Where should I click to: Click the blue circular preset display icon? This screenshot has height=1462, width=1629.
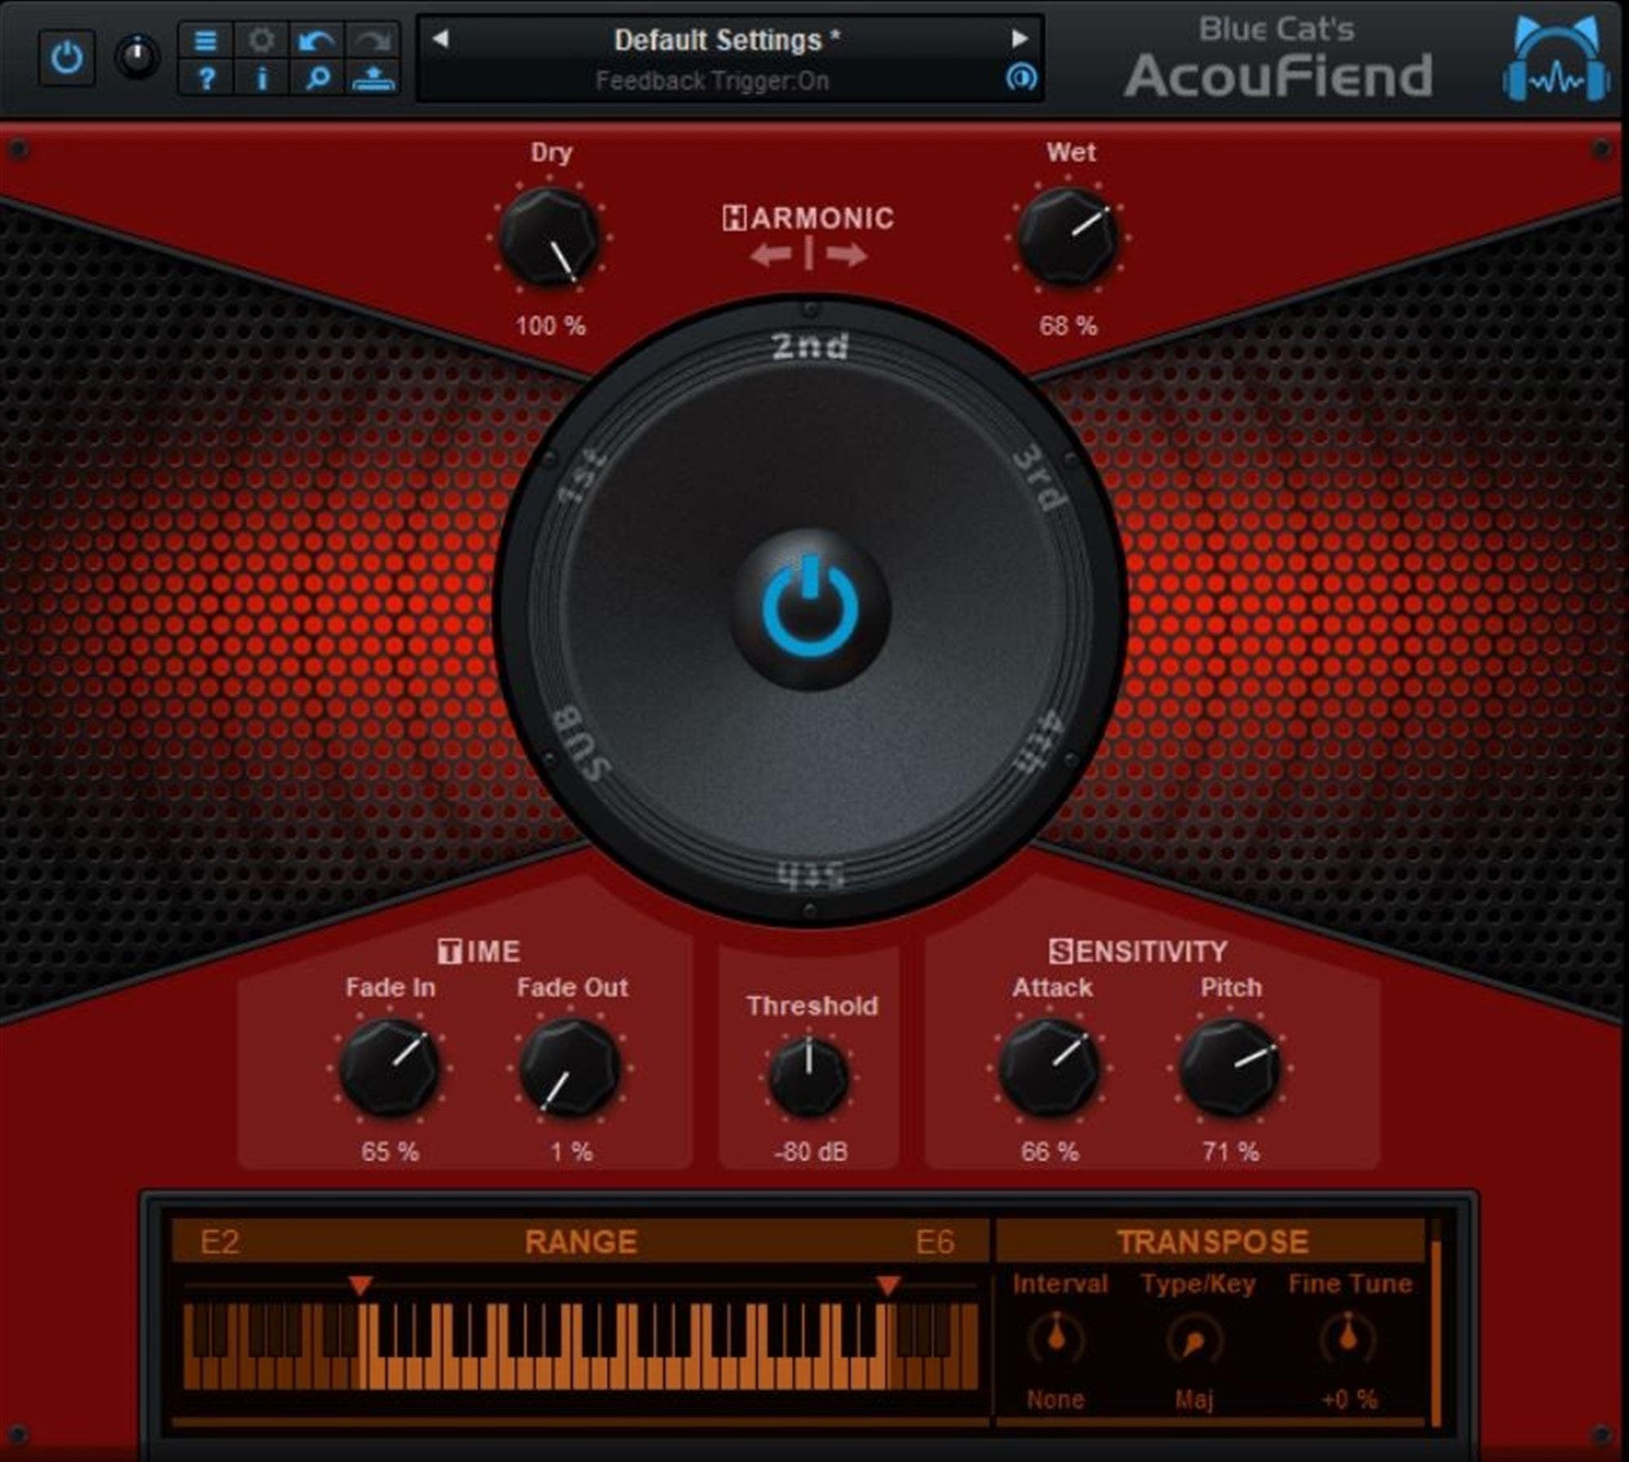1021,78
